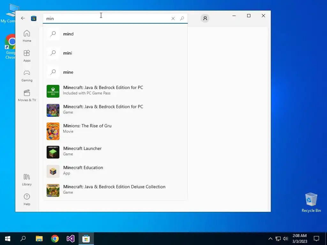Open the notification center icon
The image size is (327, 245).
click(316, 239)
